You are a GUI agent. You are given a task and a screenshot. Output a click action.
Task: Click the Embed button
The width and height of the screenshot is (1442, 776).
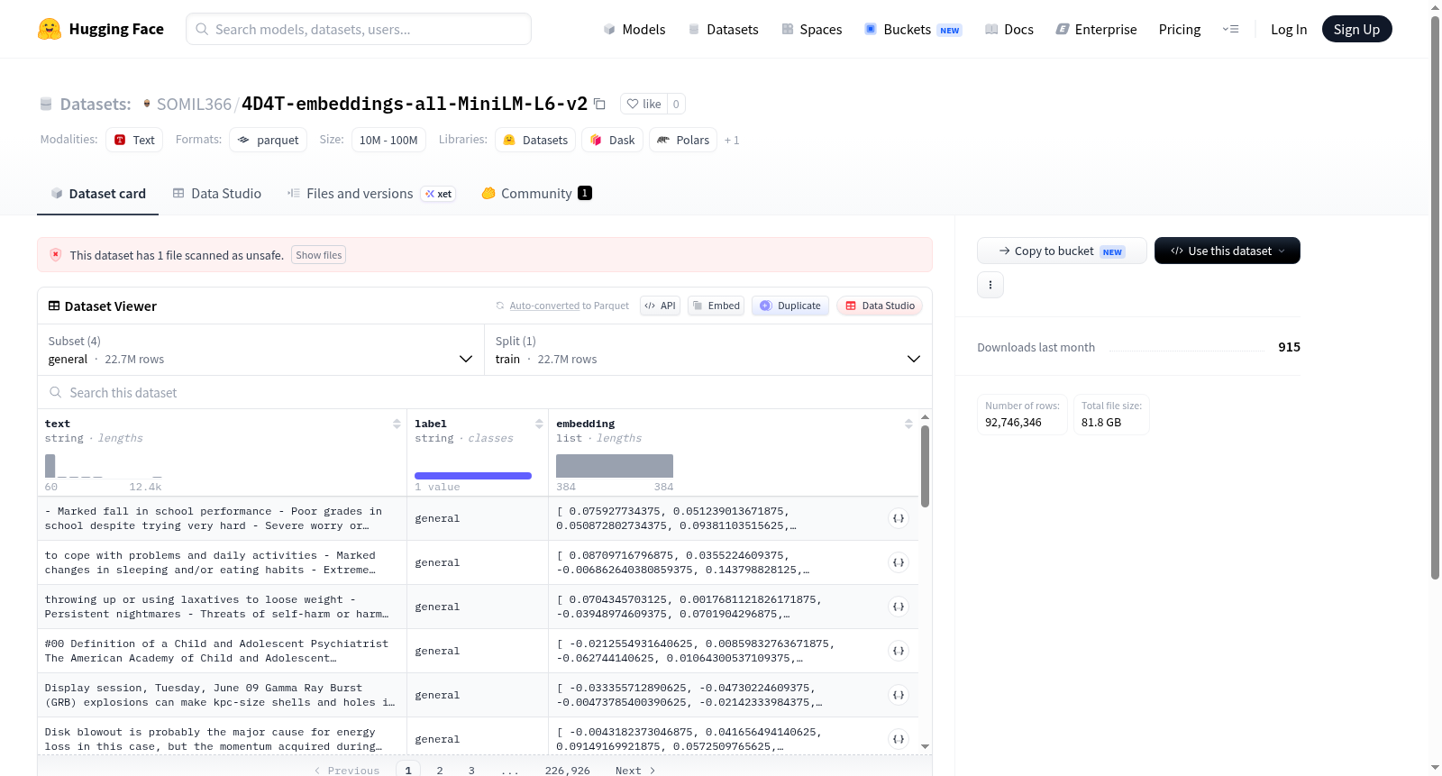716,306
